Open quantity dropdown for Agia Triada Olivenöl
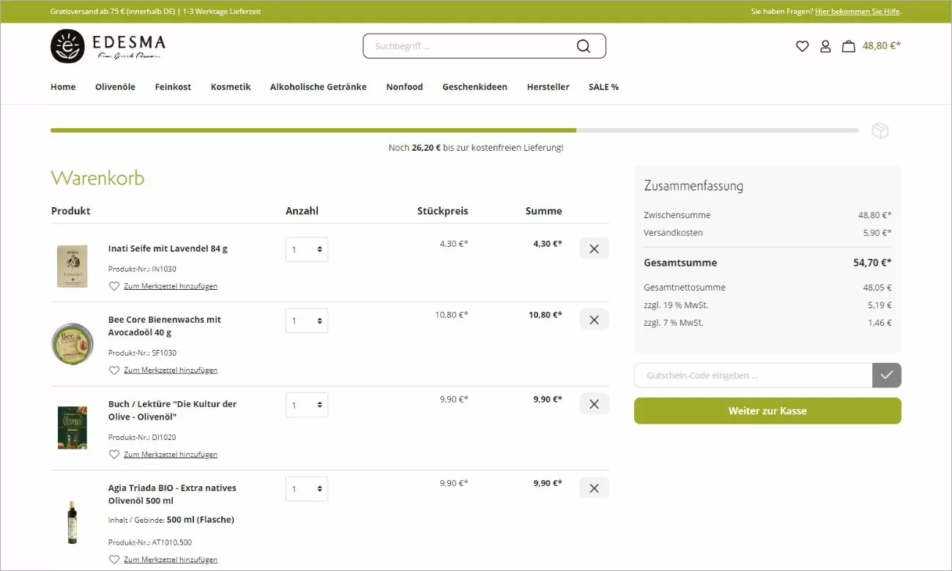Viewport: 952px width, 571px height. click(306, 488)
